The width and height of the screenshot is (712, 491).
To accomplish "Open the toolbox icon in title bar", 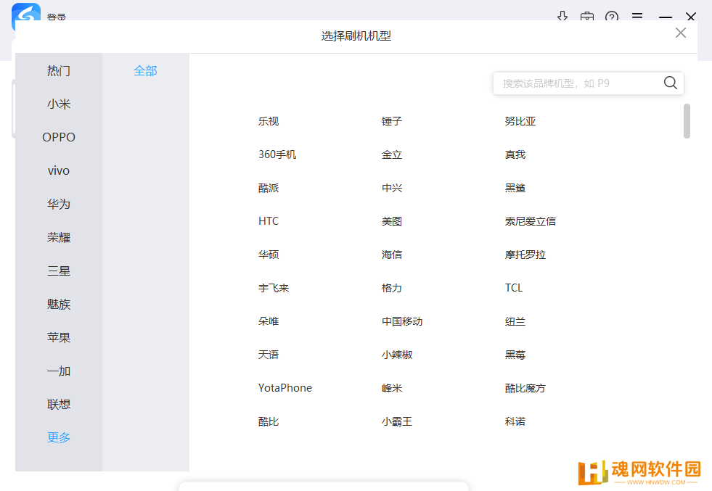I will (586, 17).
